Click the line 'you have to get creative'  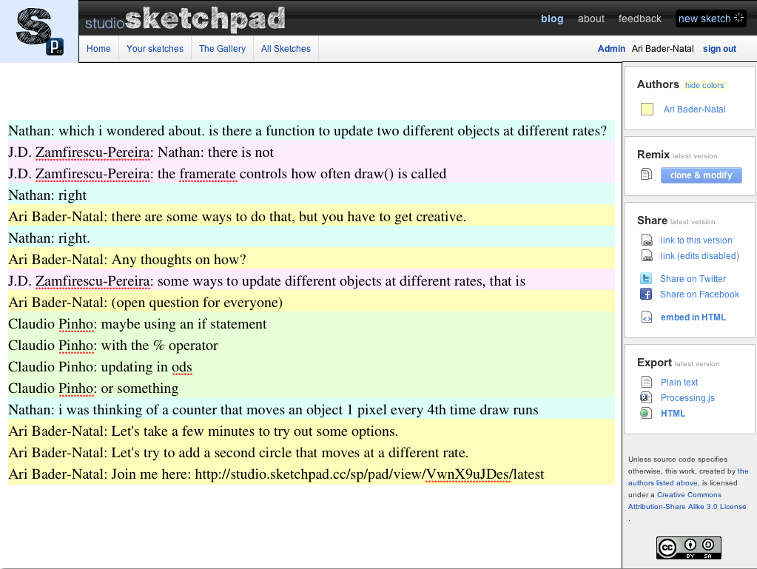tap(312, 217)
